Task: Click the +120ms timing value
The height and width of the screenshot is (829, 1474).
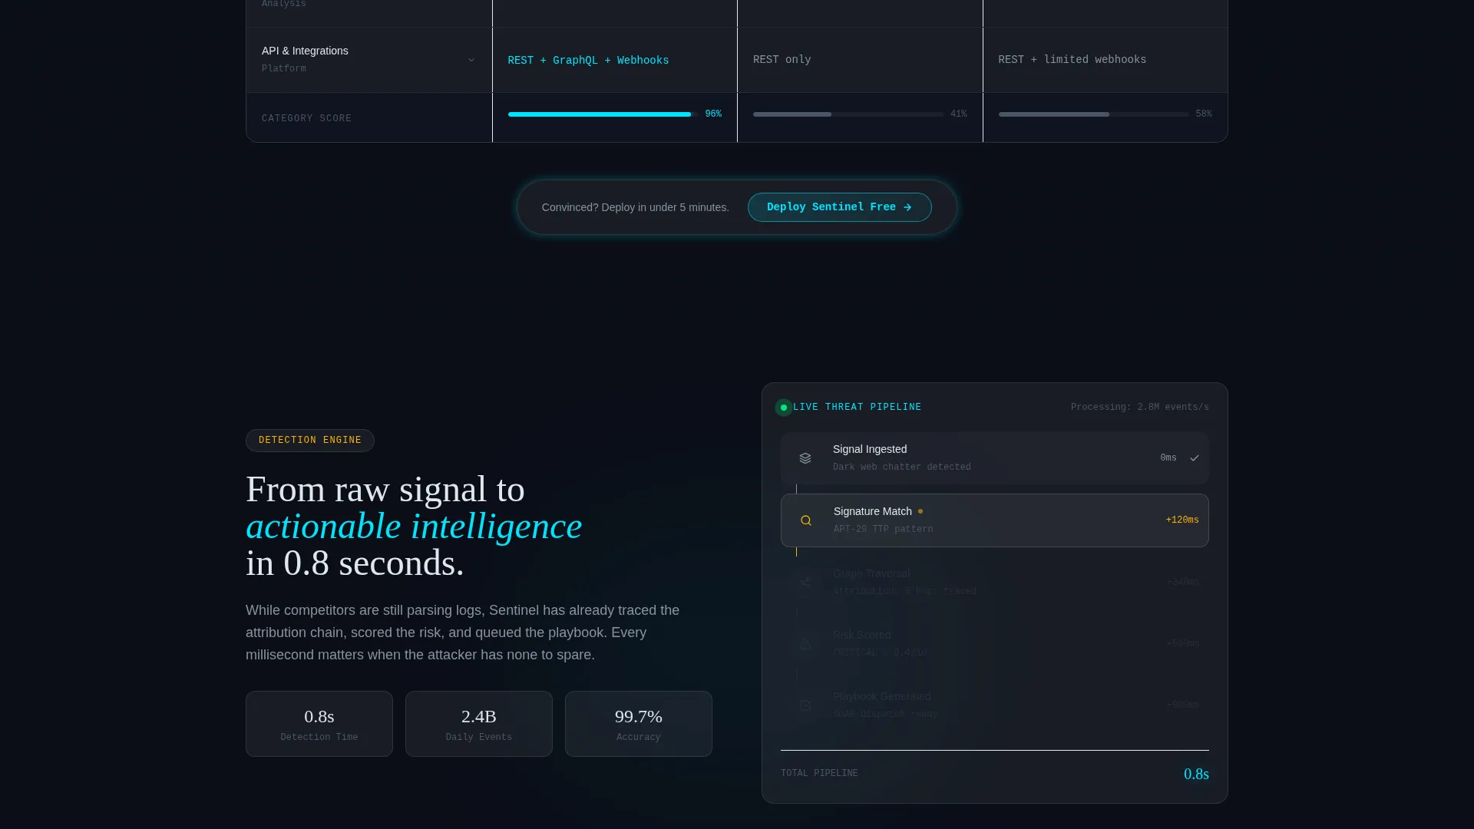Action: (x=1182, y=520)
